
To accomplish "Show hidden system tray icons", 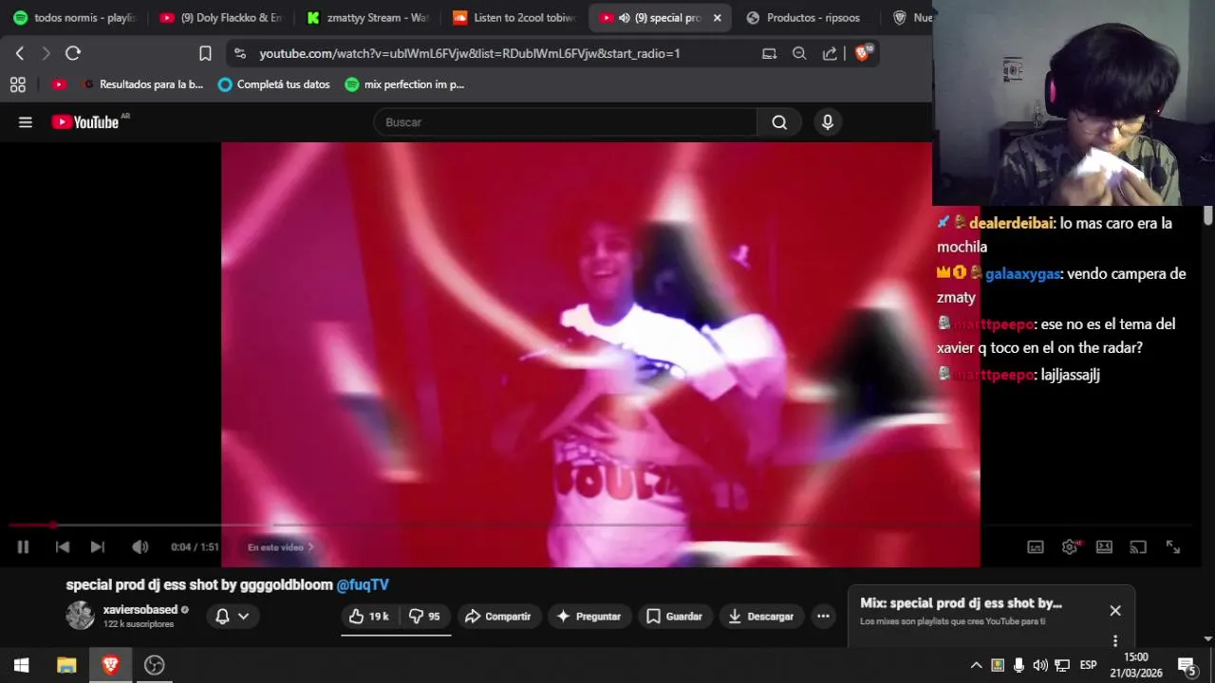I will tap(976, 666).
